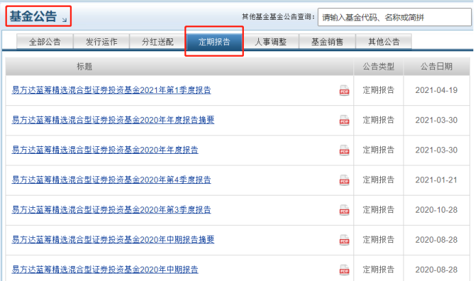
Task: Open link 易方达蓝筹精选混合型证券投资基金2021年第1季度报告
Action: [x=111, y=90]
